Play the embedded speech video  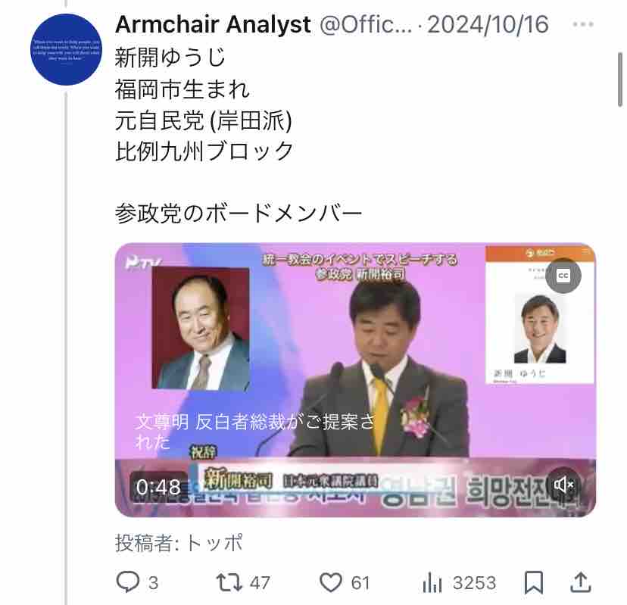pyautogui.click(x=355, y=380)
